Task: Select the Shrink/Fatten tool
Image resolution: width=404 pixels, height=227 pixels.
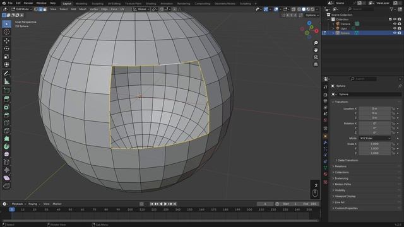Action: click(x=6, y=170)
